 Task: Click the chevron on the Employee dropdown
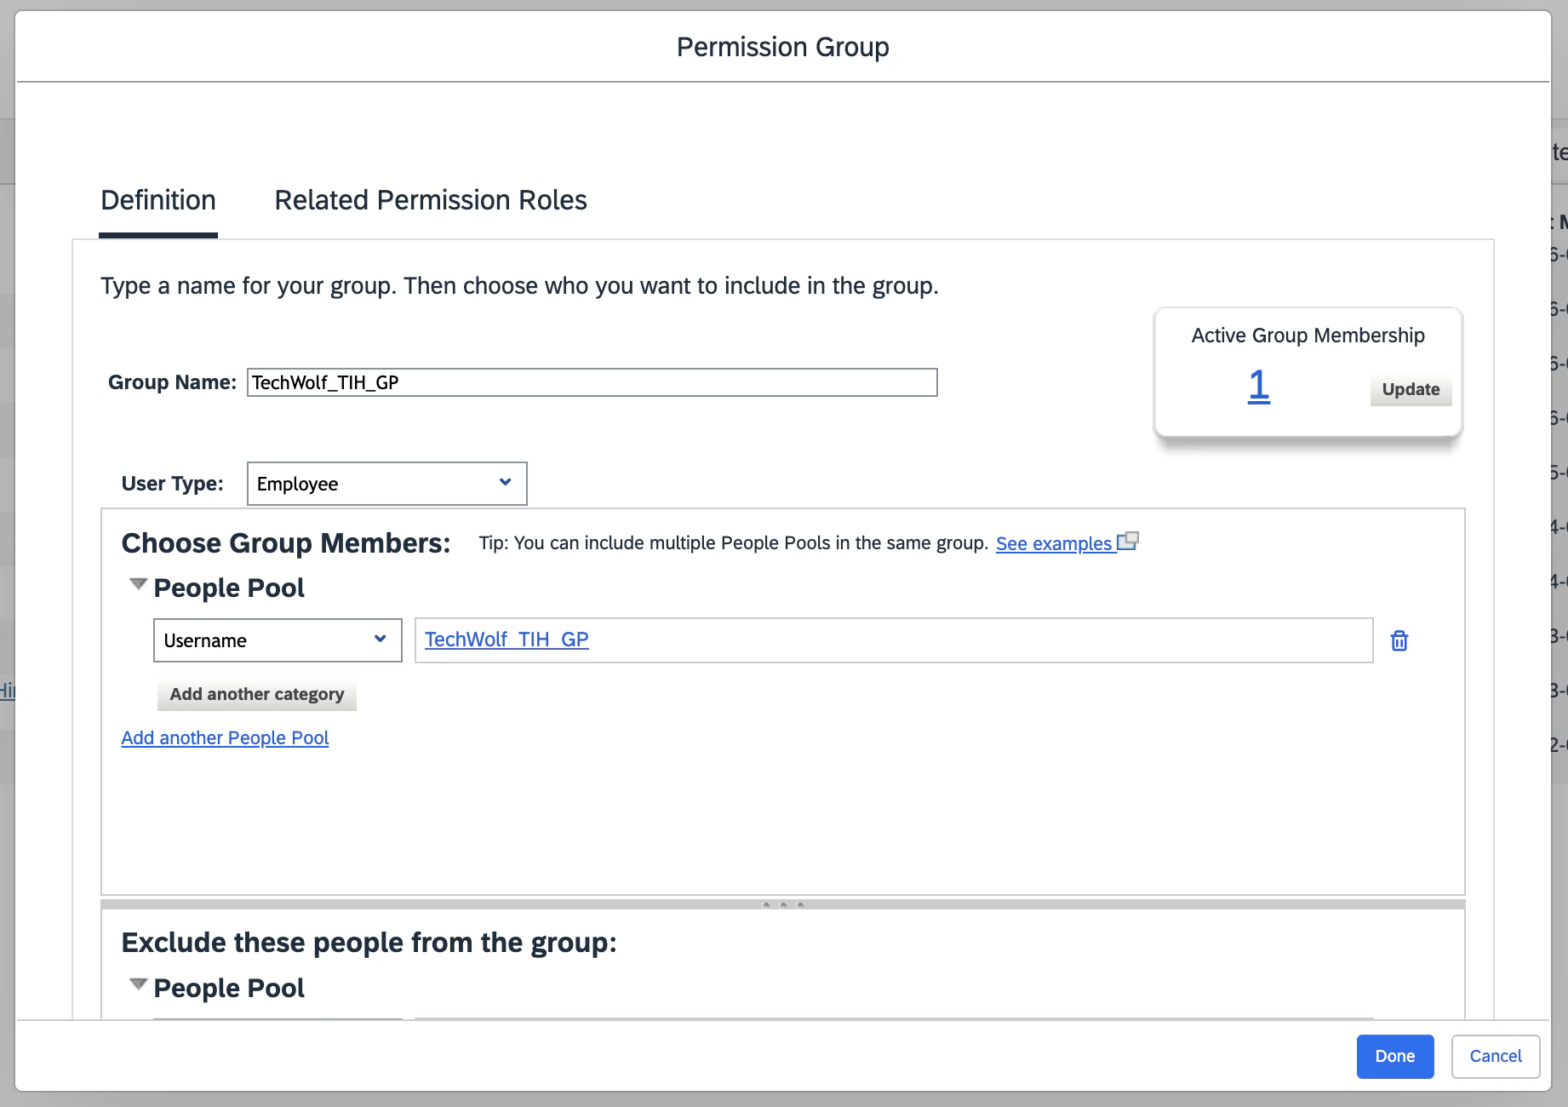click(506, 483)
